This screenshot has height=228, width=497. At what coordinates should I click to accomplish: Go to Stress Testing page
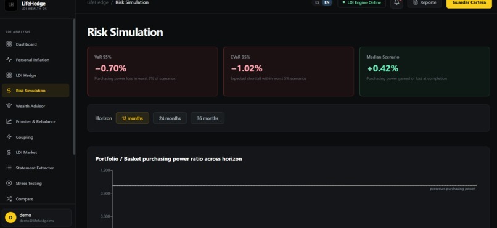pyautogui.click(x=36, y=184)
